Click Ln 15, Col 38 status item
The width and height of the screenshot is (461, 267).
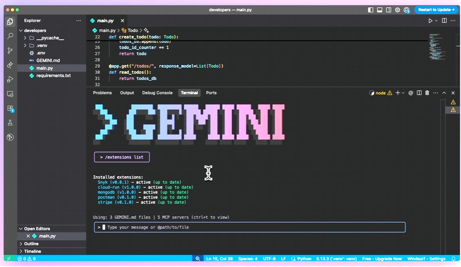(219, 259)
